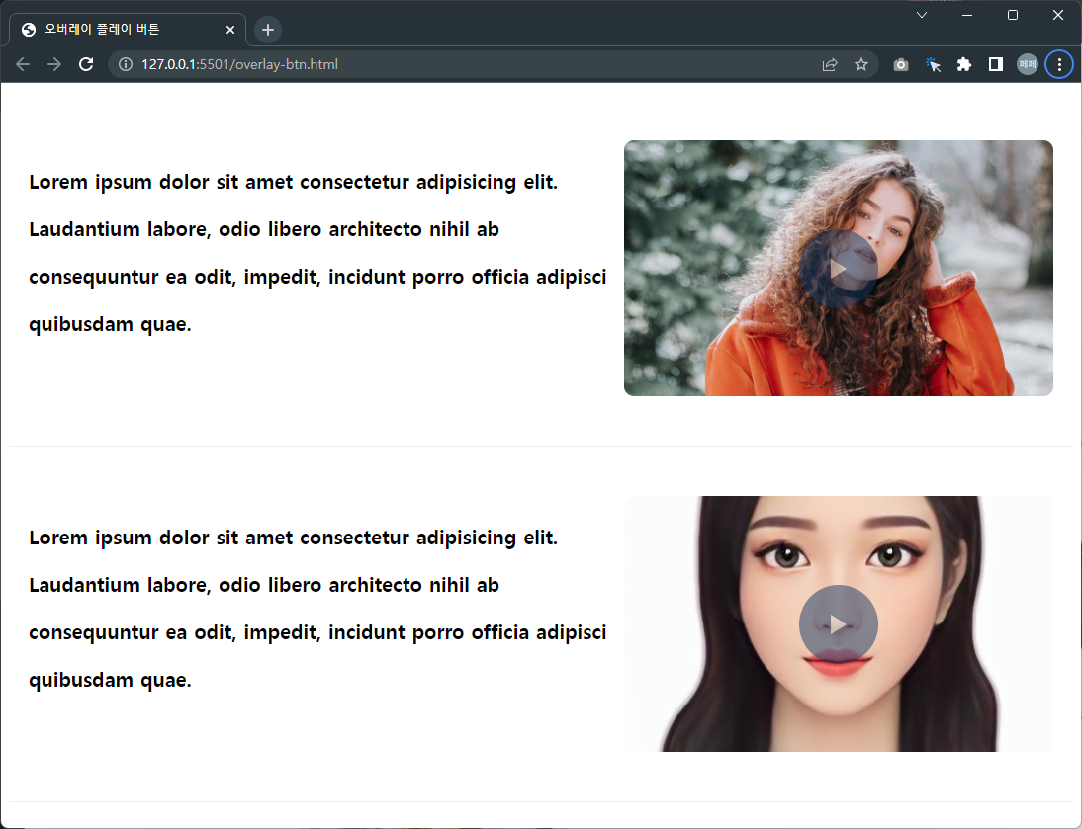
Task: Click the camera screenshot extension icon
Action: [x=900, y=63]
